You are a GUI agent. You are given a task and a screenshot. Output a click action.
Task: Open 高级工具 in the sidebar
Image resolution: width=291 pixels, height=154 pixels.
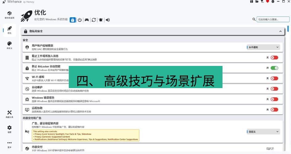[x=9, y=114]
